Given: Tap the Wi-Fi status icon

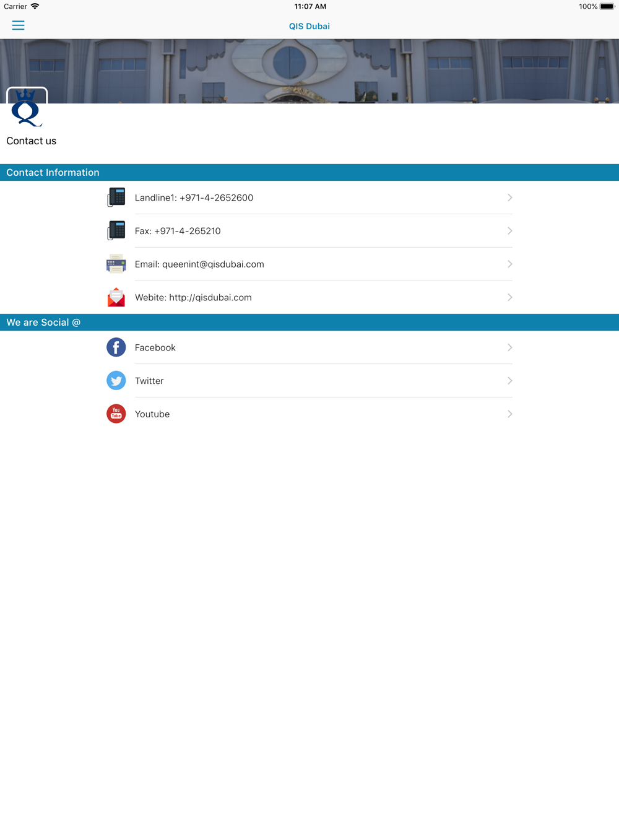Looking at the screenshot, I should click(35, 6).
